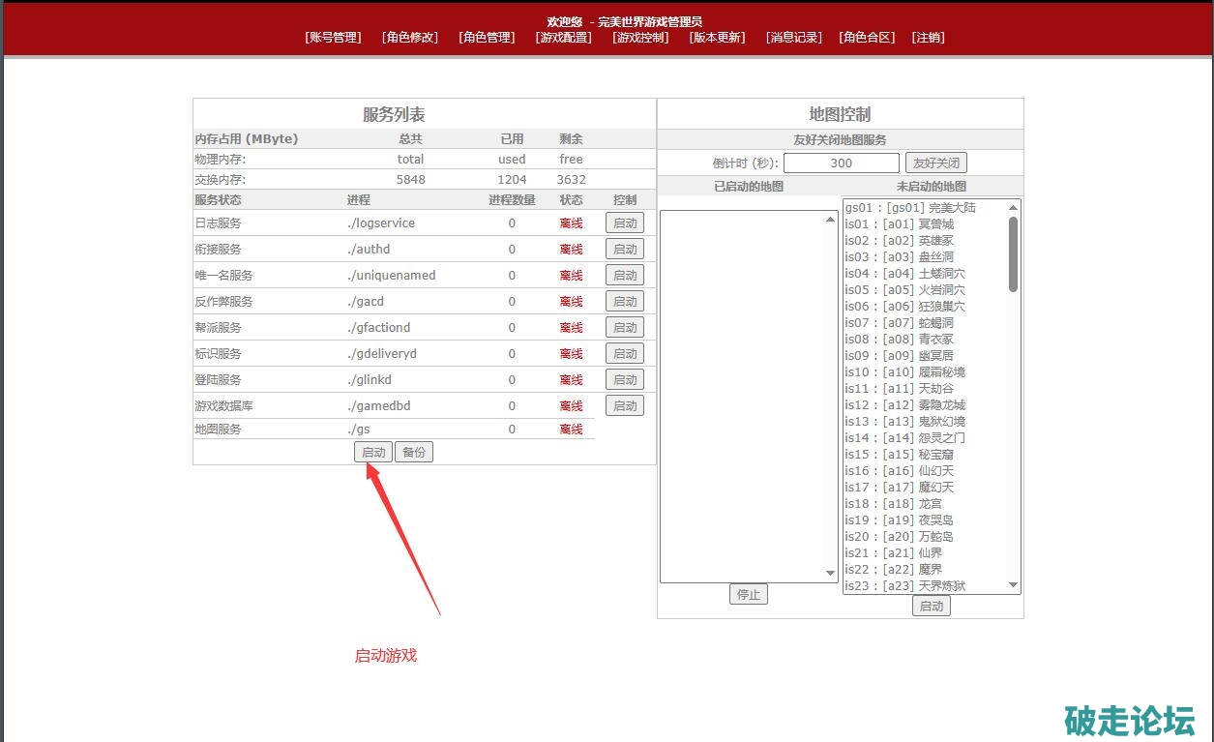Click 停止 button under started maps

[x=748, y=595]
